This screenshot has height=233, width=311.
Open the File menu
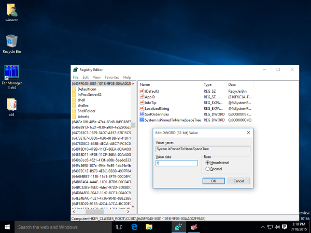(x=76, y=77)
